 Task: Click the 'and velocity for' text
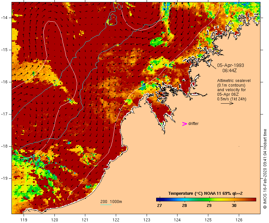(231, 90)
